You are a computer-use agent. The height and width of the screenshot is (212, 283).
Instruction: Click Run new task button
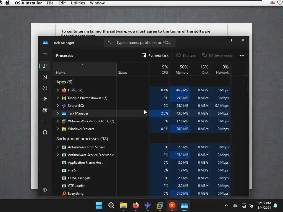(155, 55)
